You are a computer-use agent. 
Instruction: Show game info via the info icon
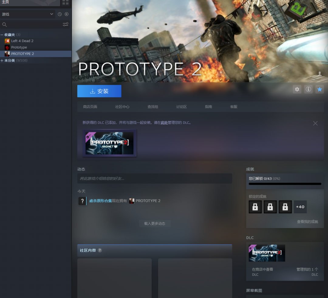click(x=308, y=89)
